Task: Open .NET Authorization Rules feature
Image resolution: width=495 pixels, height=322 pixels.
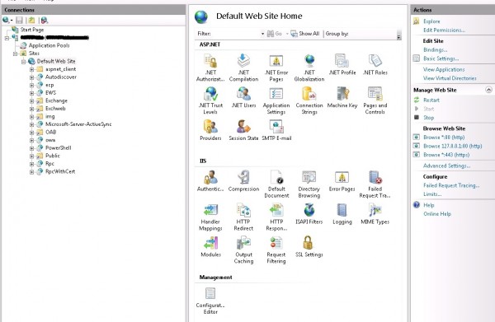Action: click(210, 68)
